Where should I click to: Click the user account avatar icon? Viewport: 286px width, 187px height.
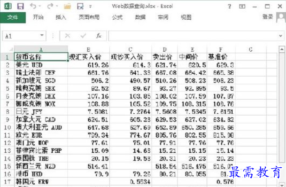point(281,17)
